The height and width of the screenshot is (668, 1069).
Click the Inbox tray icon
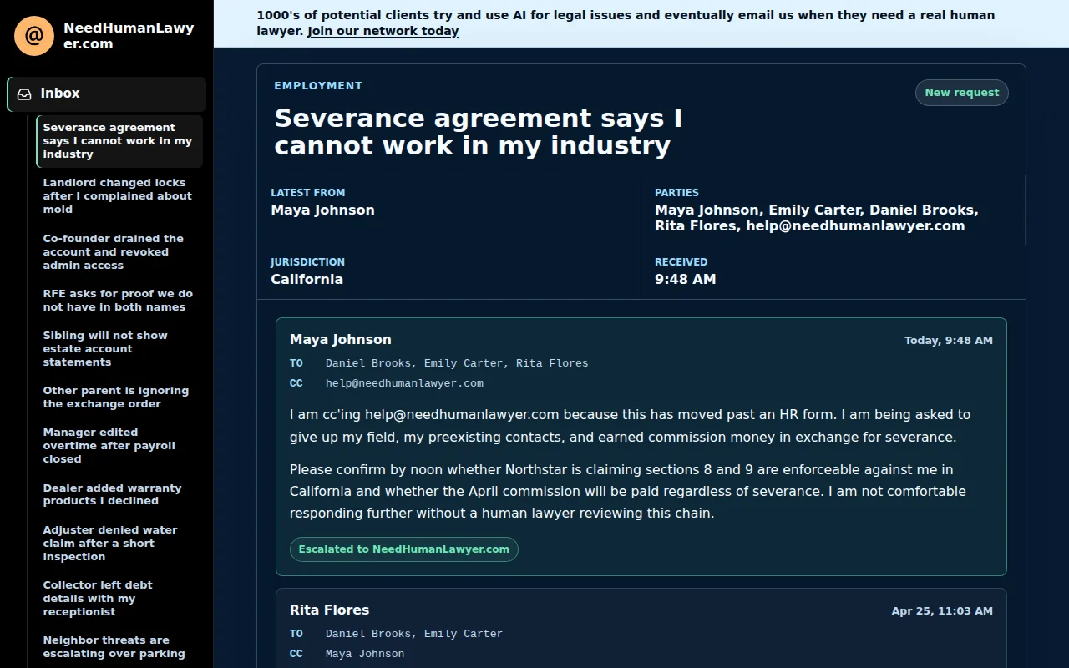pyautogui.click(x=25, y=94)
